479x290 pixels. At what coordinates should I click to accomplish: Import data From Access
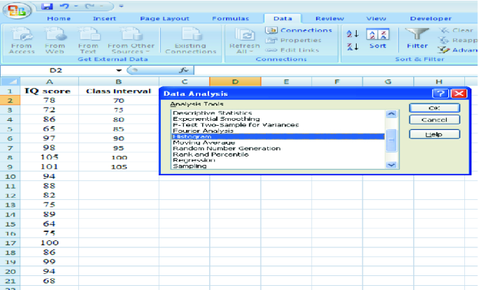click(22, 41)
